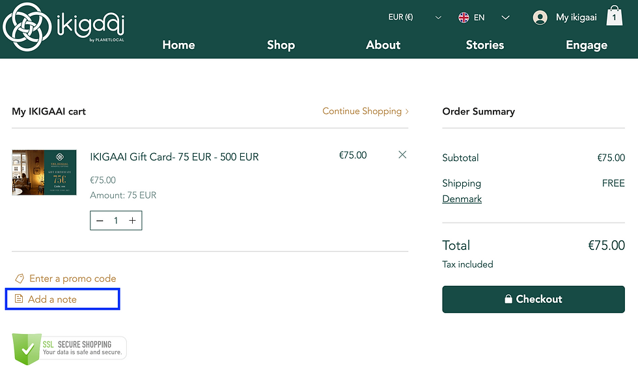Image resolution: width=638 pixels, height=375 pixels.
Task: Decrease quantity with minus button
Action: click(x=100, y=221)
